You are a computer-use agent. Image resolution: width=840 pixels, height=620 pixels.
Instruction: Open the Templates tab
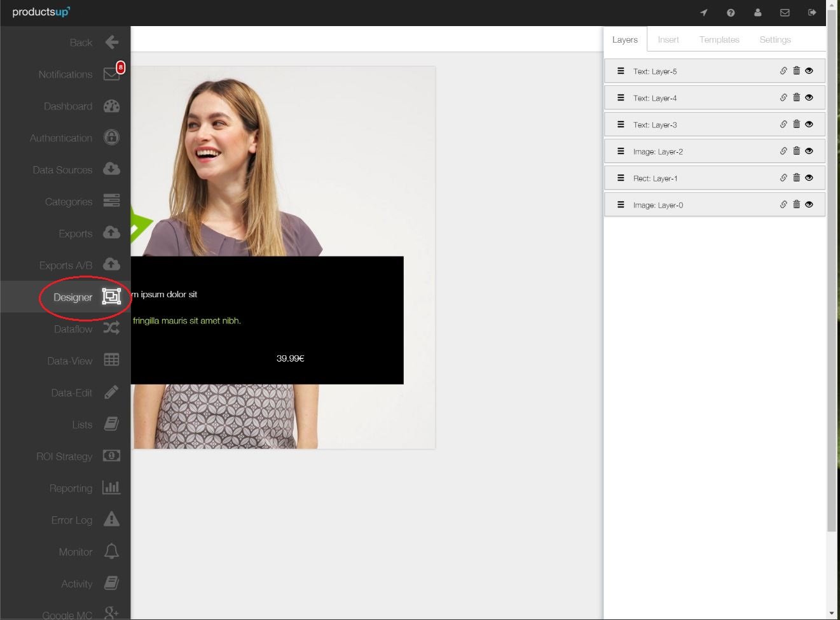[x=719, y=39]
